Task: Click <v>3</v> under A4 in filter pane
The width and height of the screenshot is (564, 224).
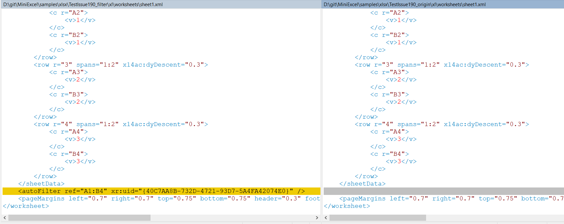Action: [80, 139]
